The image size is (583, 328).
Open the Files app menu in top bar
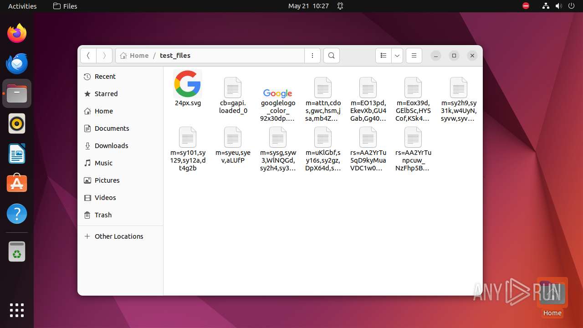point(65,6)
